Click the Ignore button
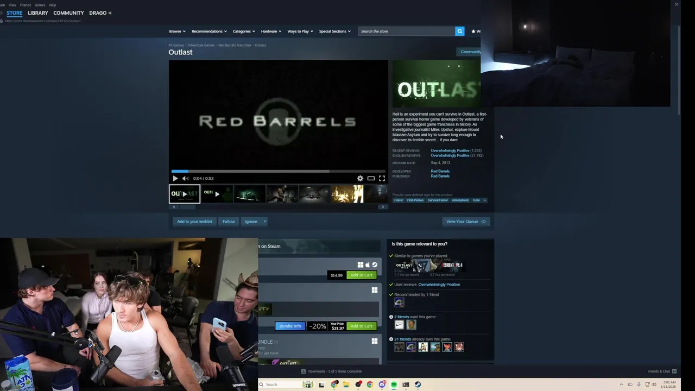 (251, 222)
